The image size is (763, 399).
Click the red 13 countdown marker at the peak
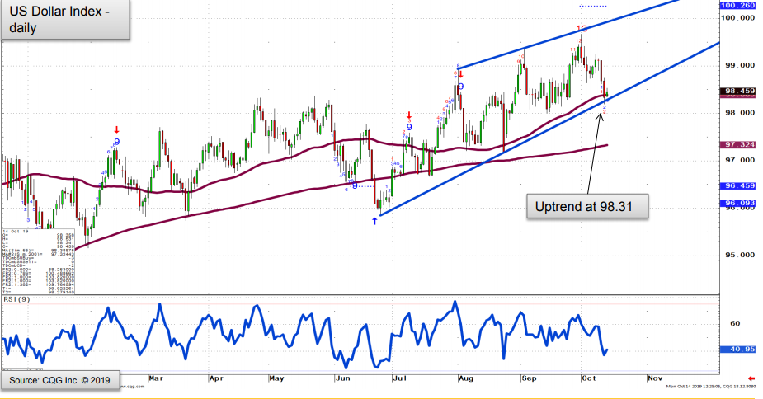(x=581, y=29)
